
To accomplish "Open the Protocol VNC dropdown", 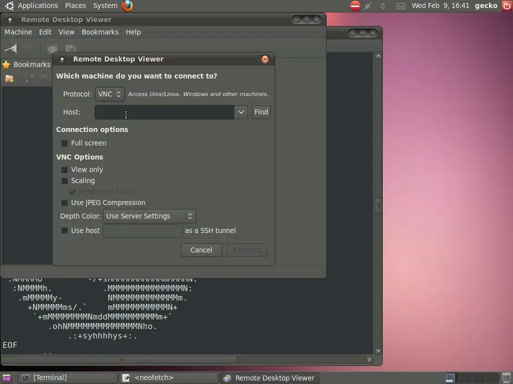I will pos(110,94).
